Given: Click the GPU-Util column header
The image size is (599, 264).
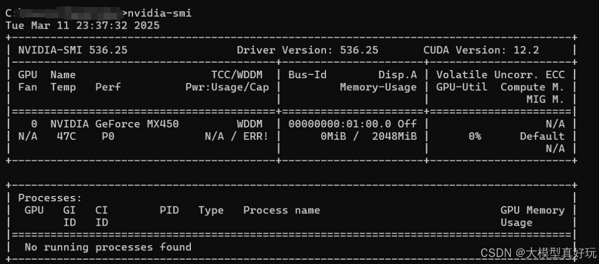Looking at the screenshot, I should coord(462,87).
